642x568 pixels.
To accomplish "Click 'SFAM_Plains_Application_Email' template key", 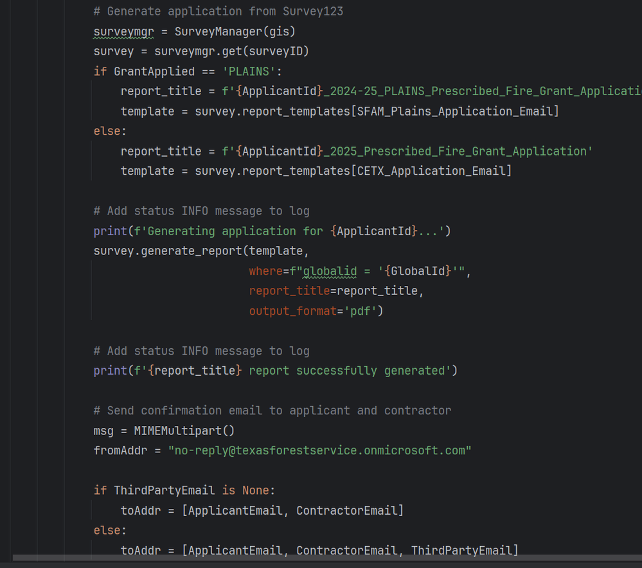I will [x=455, y=111].
